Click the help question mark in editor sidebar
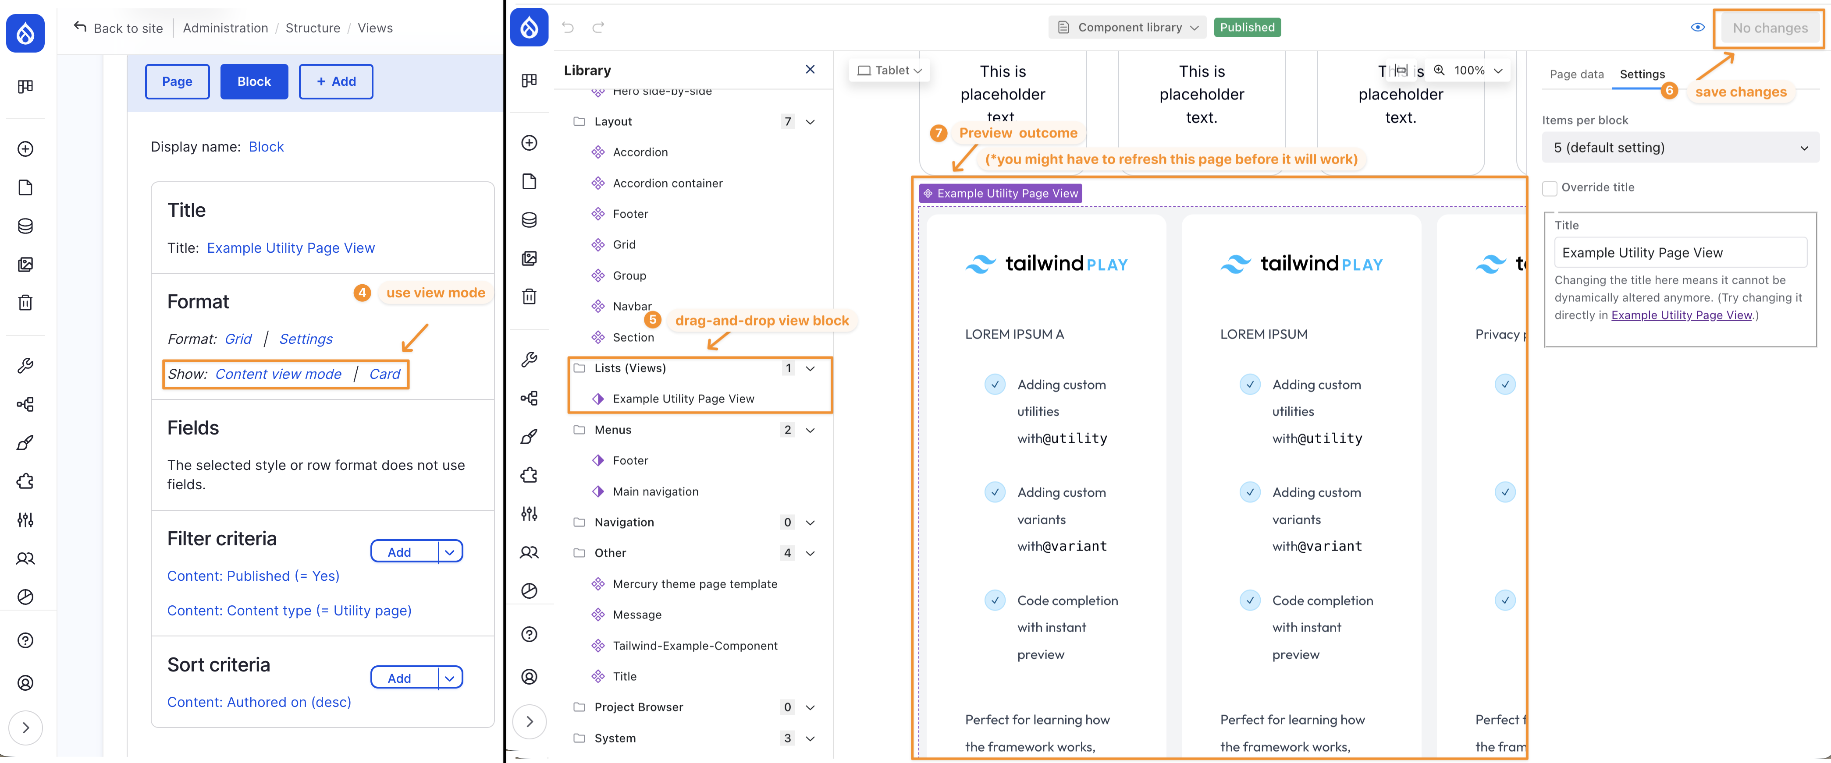 [529, 634]
